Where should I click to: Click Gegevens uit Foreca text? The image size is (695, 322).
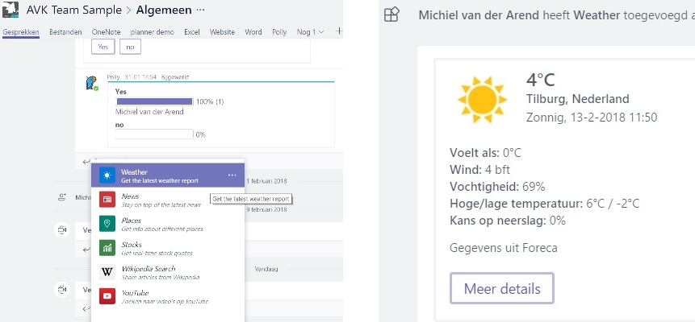(x=504, y=248)
